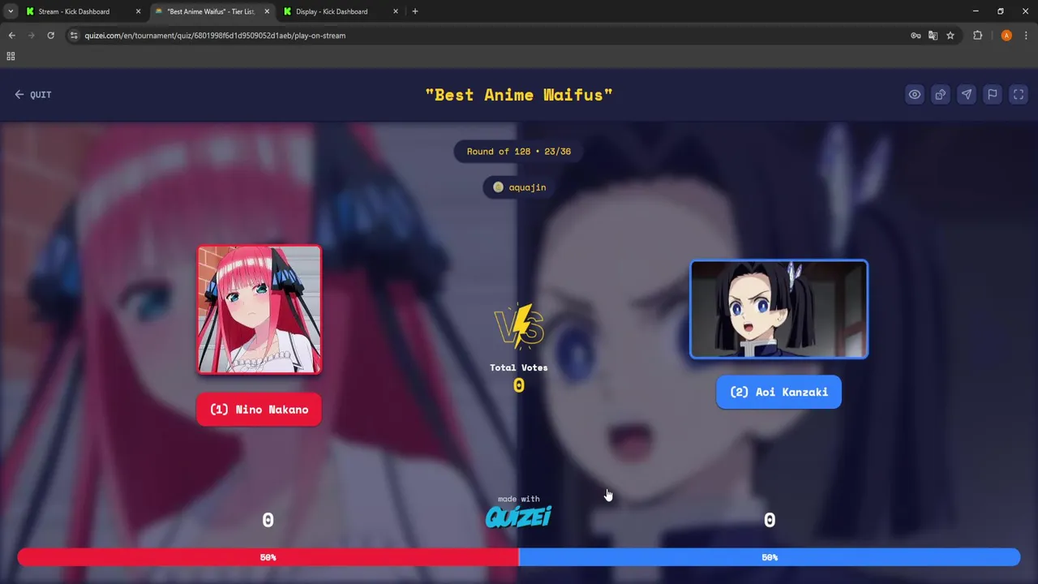Select the Nino Nakano picture

tap(259, 310)
